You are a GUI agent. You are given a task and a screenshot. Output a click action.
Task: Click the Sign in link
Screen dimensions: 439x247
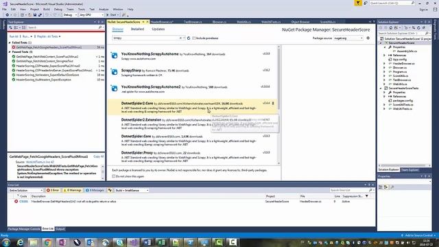(x=424, y=10)
